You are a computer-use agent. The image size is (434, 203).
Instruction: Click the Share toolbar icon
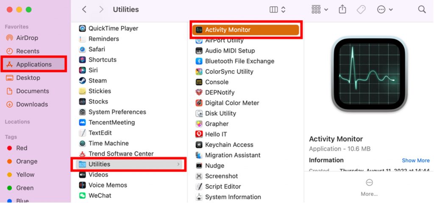coord(342,9)
